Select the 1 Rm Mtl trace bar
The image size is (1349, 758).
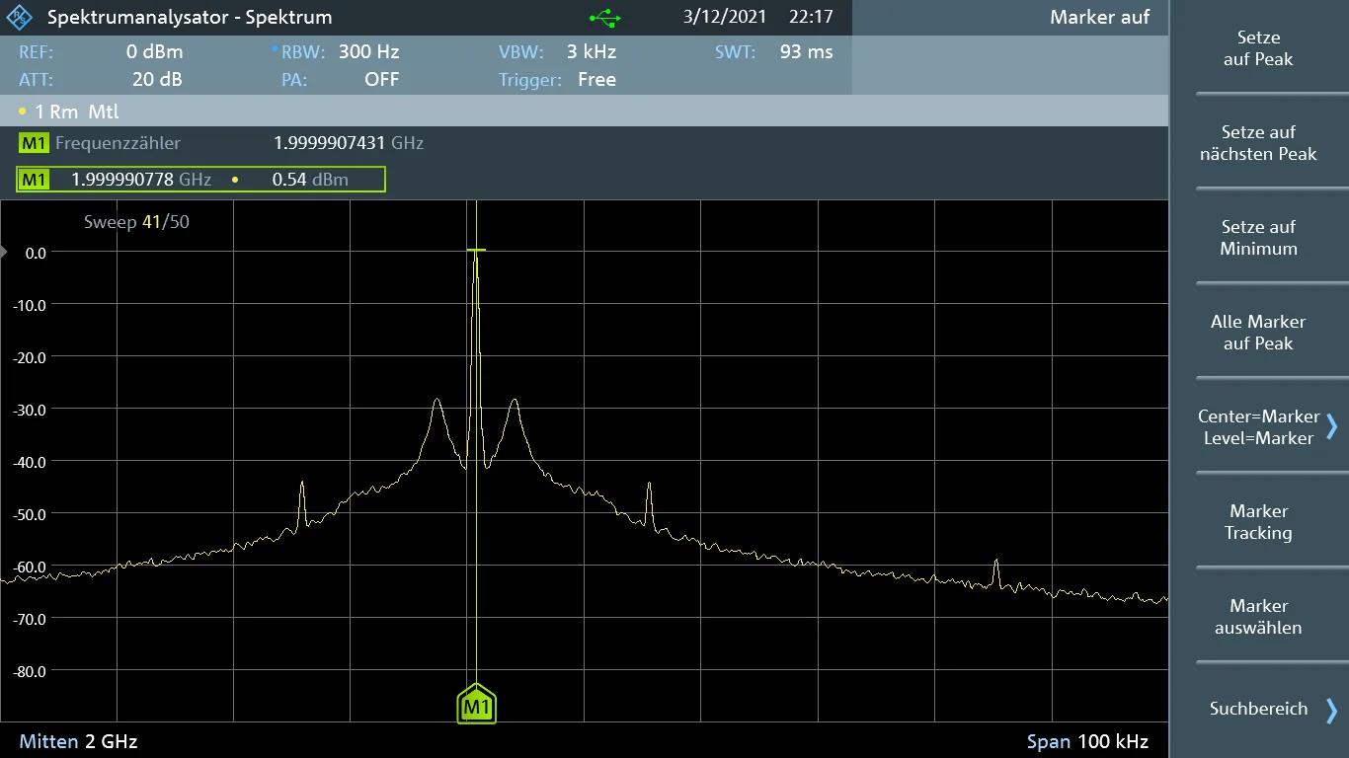pyautogui.click(x=584, y=112)
